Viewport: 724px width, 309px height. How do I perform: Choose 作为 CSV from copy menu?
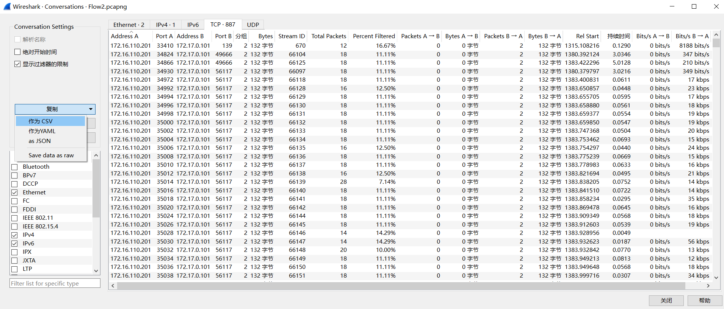click(x=41, y=121)
